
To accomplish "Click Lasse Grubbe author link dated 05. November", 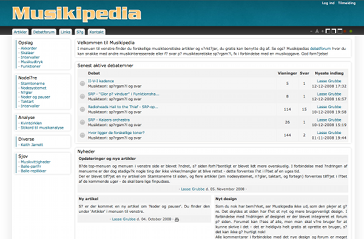I will tap(193, 189).
